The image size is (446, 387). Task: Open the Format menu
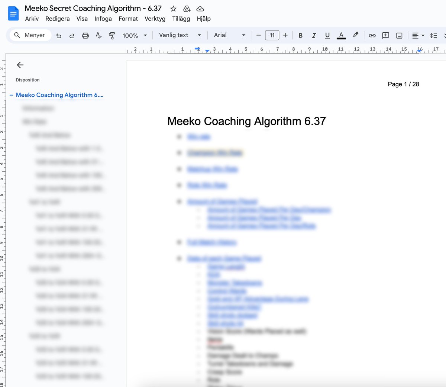[128, 19]
